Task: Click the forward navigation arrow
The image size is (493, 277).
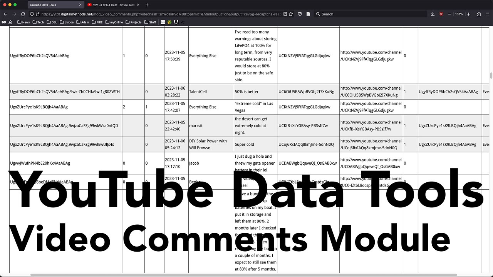Action: coord(14,14)
